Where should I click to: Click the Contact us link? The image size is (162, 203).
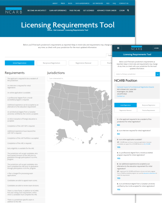click(121, 96)
